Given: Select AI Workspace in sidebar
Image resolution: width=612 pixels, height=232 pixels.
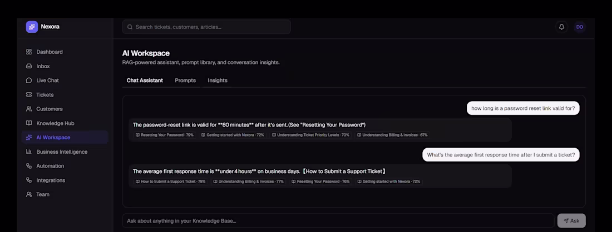Looking at the screenshot, I should 65,138.
